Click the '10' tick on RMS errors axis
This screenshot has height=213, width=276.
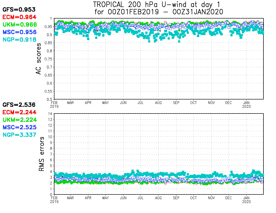tap(50, 137)
